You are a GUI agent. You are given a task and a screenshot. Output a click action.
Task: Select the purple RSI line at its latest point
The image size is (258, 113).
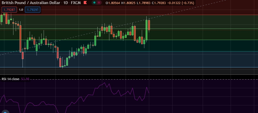[x=149, y=93]
